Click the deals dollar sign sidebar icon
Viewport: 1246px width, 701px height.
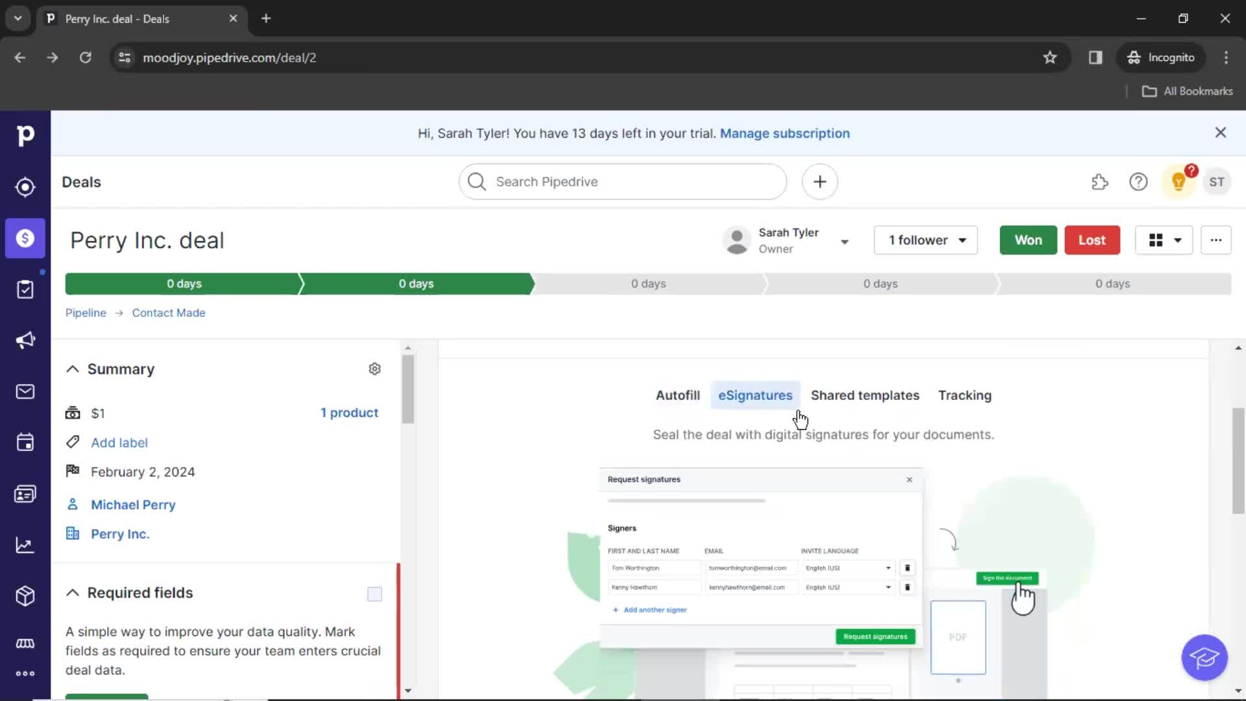coord(25,238)
